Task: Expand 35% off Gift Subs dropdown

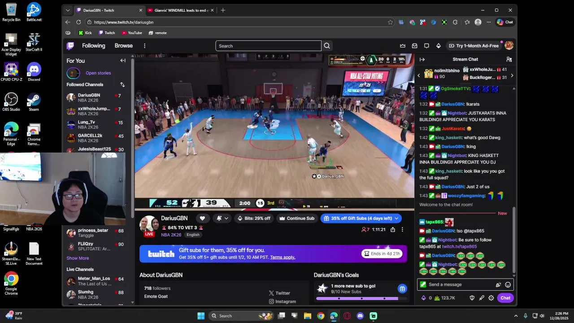Action: point(396,218)
